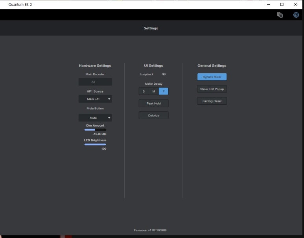This screenshot has width=304, height=238.
Task: Click the LED brightness value 100
Action: click(x=104, y=149)
